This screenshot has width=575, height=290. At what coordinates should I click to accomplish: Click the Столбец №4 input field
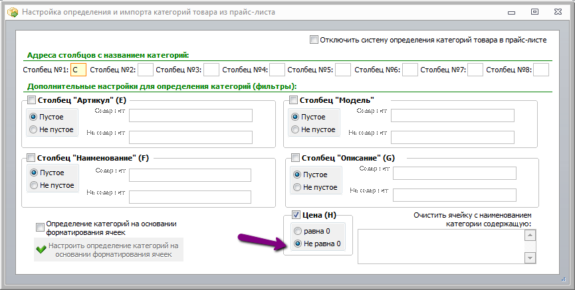point(277,70)
